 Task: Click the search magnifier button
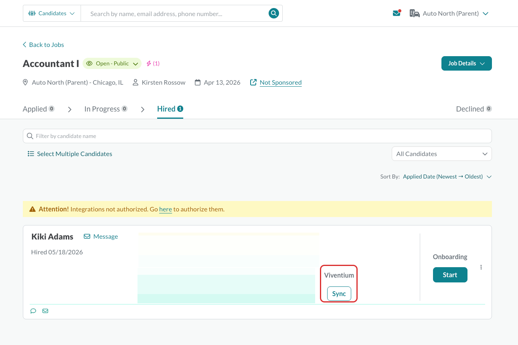tap(273, 14)
